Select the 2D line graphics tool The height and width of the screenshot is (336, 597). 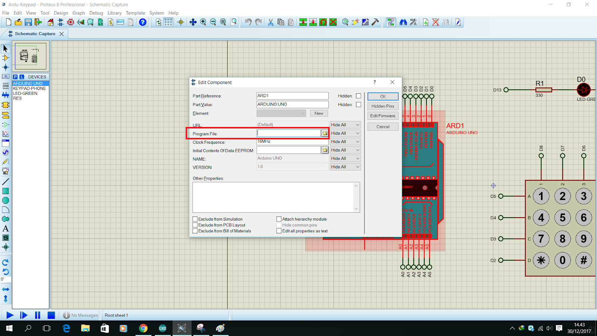(6, 182)
